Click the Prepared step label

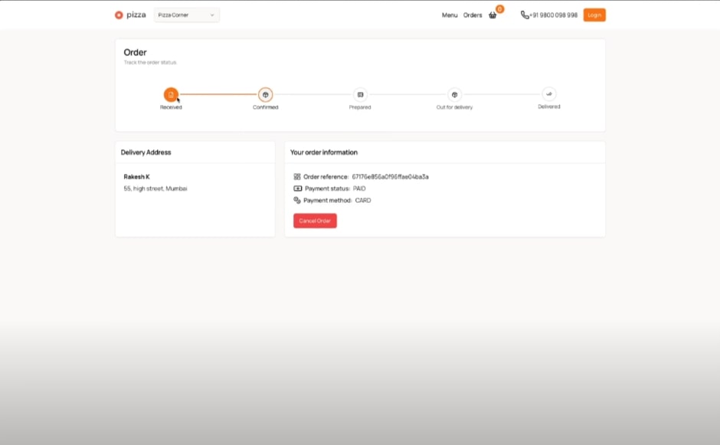[x=360, y=107]
